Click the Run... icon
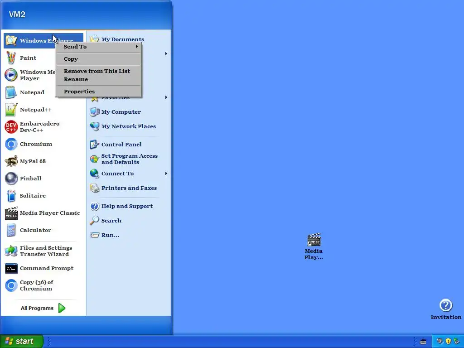 [x=94, y=235]
